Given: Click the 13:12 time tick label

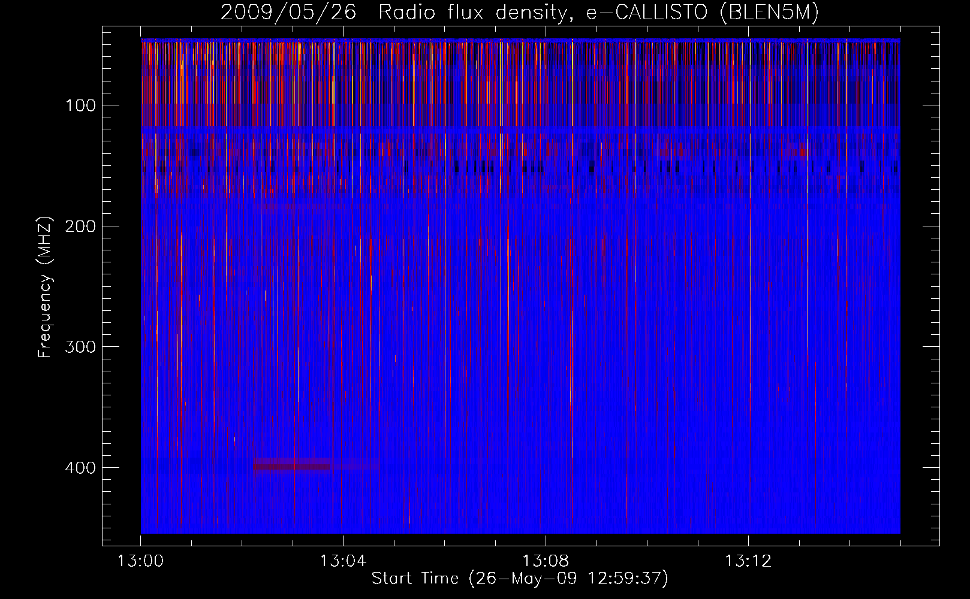Looking at the screenshot, I should pos(748,561).
